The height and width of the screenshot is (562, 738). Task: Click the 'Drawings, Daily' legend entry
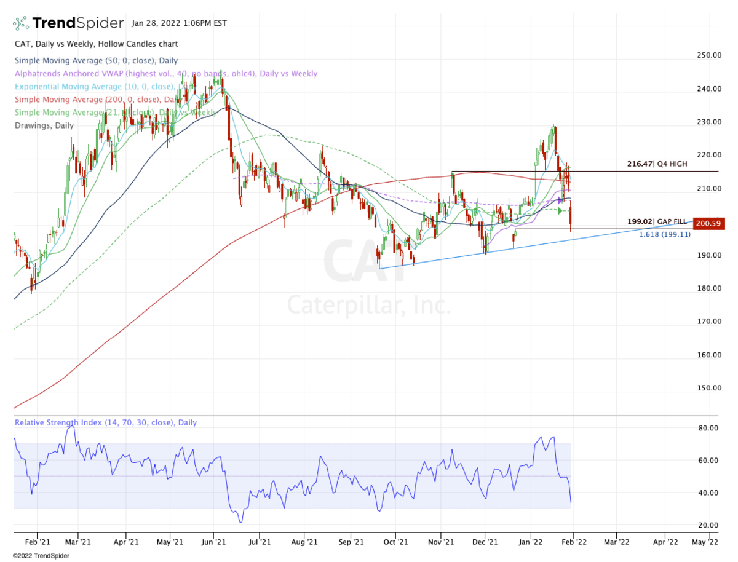(44, 125)
